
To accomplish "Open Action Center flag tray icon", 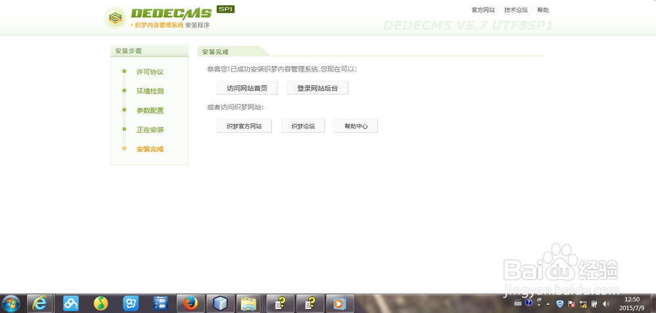I will coord(571,304).
